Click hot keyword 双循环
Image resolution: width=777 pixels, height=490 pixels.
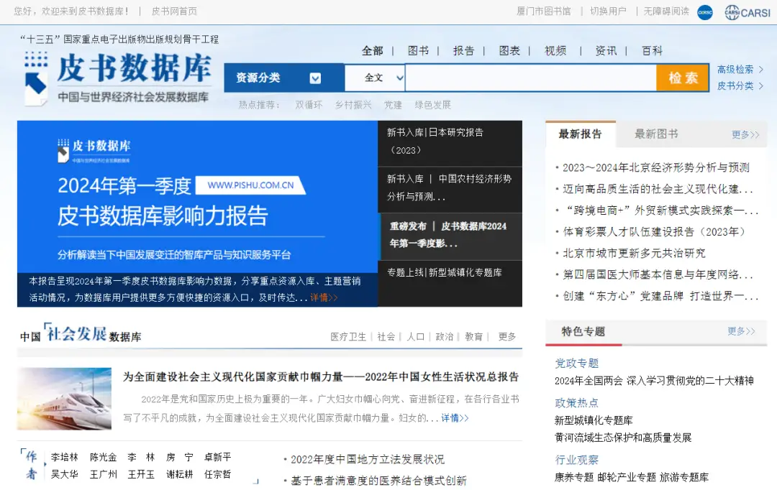309,105
